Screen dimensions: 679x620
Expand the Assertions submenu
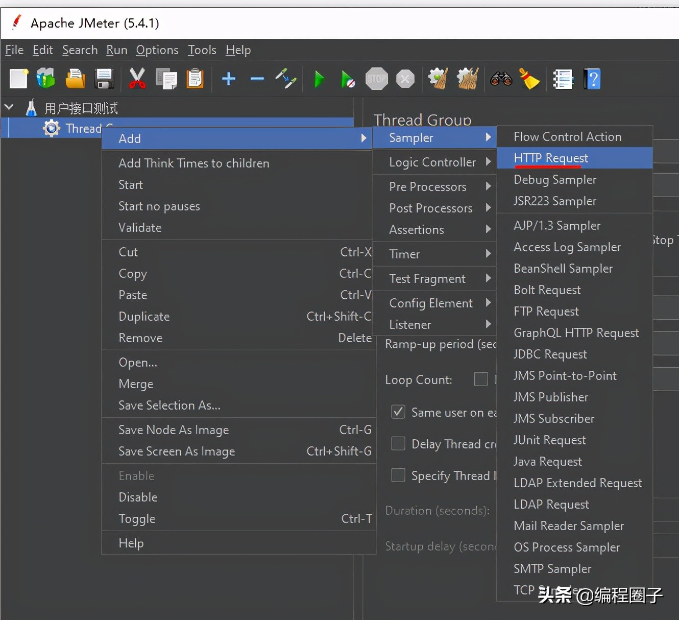click(x=434, y=229)
